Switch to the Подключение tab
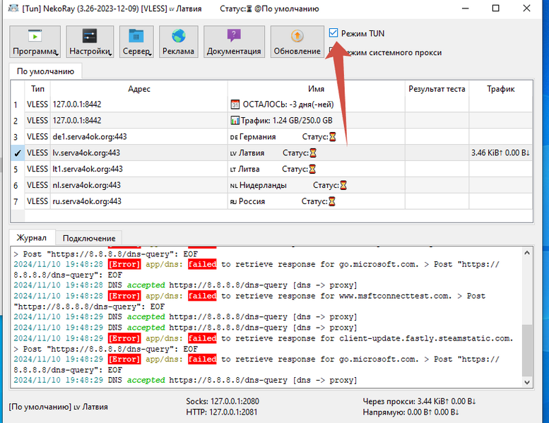Screen dimensions: 549x423 pyautogui.click(x=89, y=238)
